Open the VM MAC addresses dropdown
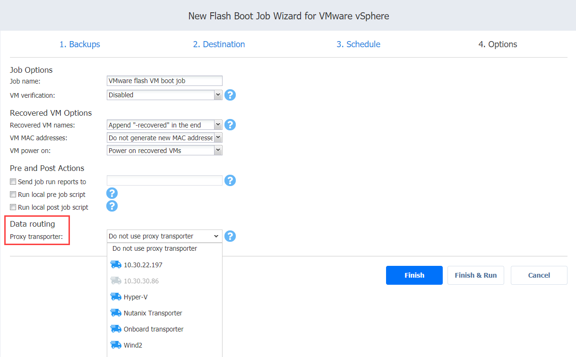 click(x=164, y=138)
